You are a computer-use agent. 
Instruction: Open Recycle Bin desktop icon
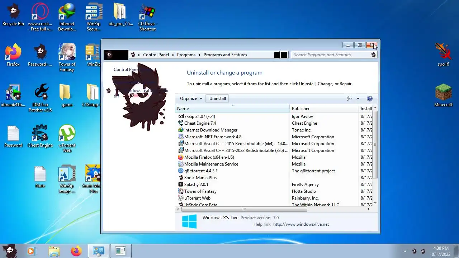click(x=13, y=14)
